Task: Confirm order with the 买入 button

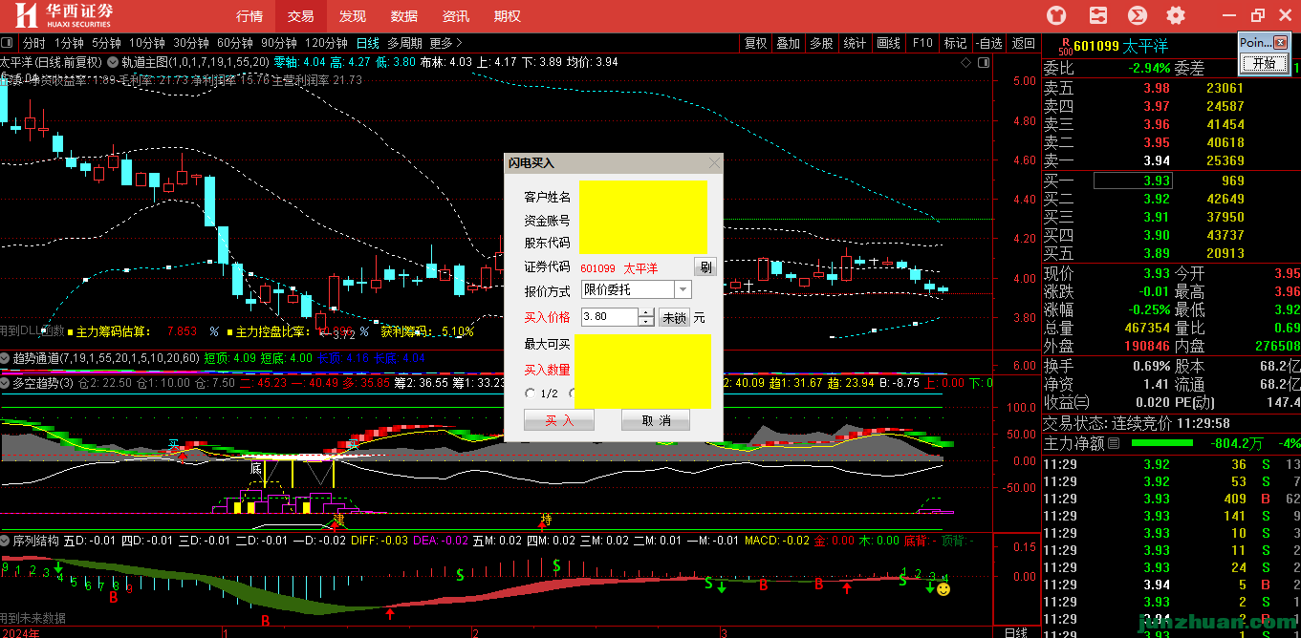Action: click(x=559, y=420)
